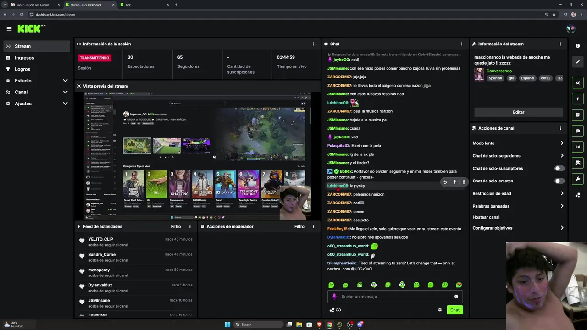
Task: Open Palabras baneadas options arrow
Action: pyautogui.click(x=562, y=206)
